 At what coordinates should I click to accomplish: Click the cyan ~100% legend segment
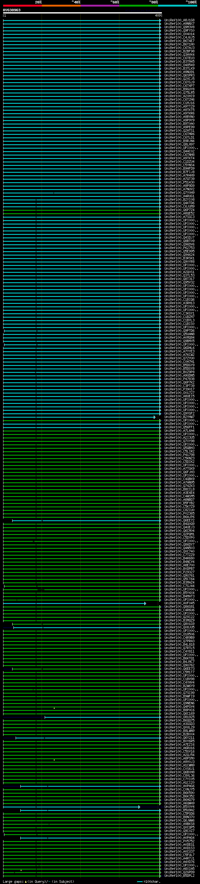point(177,6)
